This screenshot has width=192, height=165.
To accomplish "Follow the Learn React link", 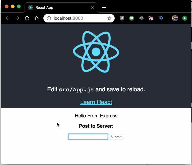I will [96, 102].
